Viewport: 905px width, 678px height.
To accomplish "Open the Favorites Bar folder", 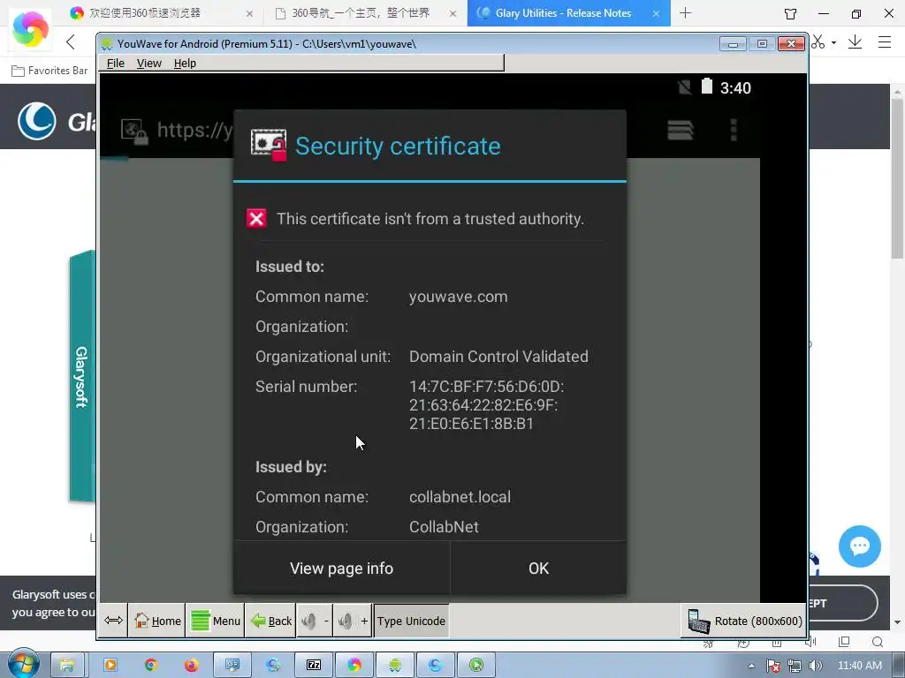I will 49,71.
